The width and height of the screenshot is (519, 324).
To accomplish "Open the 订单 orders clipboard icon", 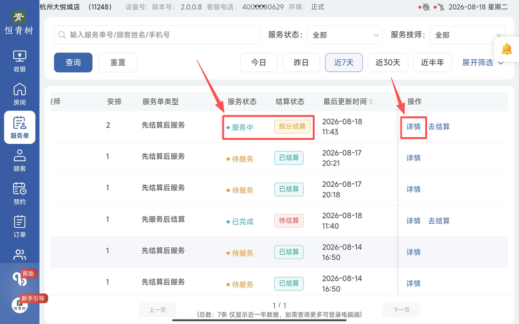I will tap(20, 226).
